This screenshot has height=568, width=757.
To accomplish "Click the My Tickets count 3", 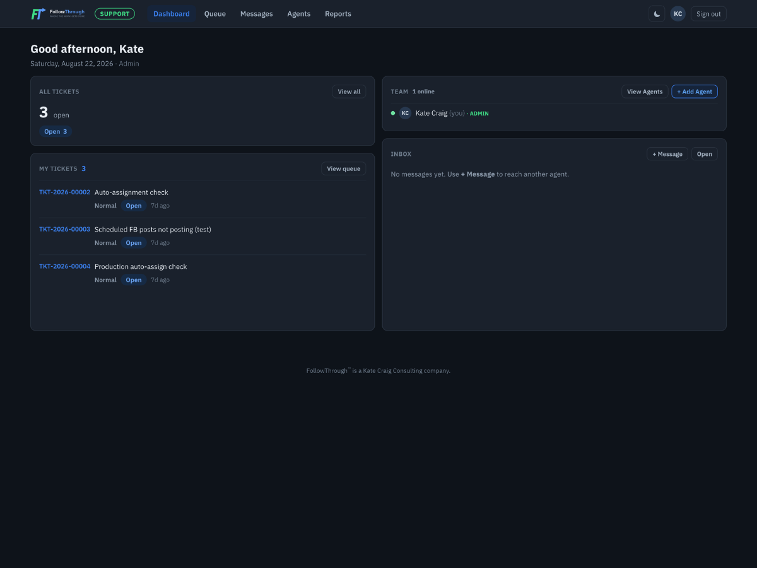I will [x=83, y=169].
